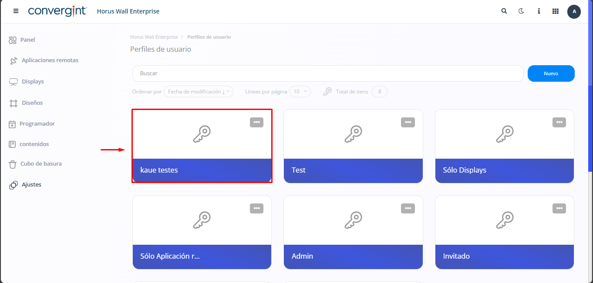
Task: Click the search magnifier icon
Action: [504, 11]
